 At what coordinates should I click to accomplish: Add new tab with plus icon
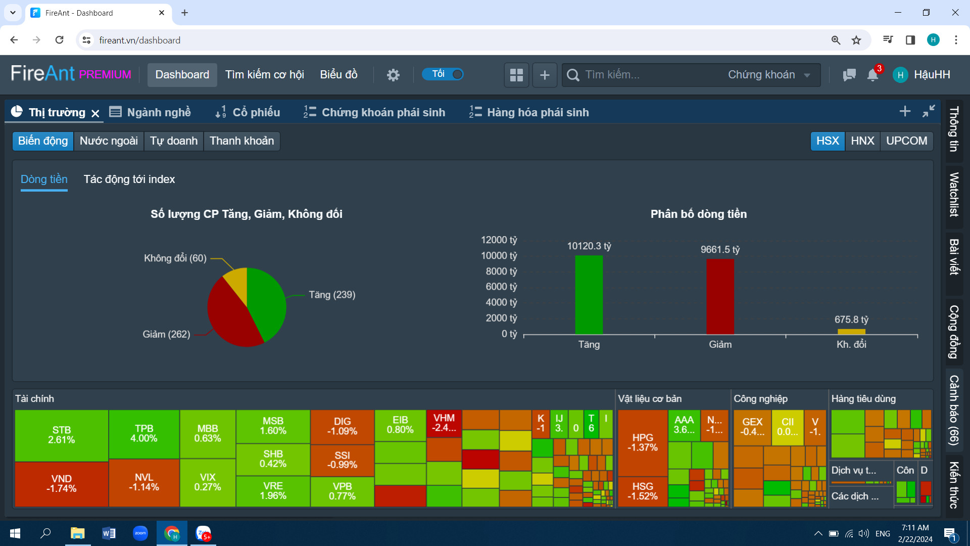905,111
